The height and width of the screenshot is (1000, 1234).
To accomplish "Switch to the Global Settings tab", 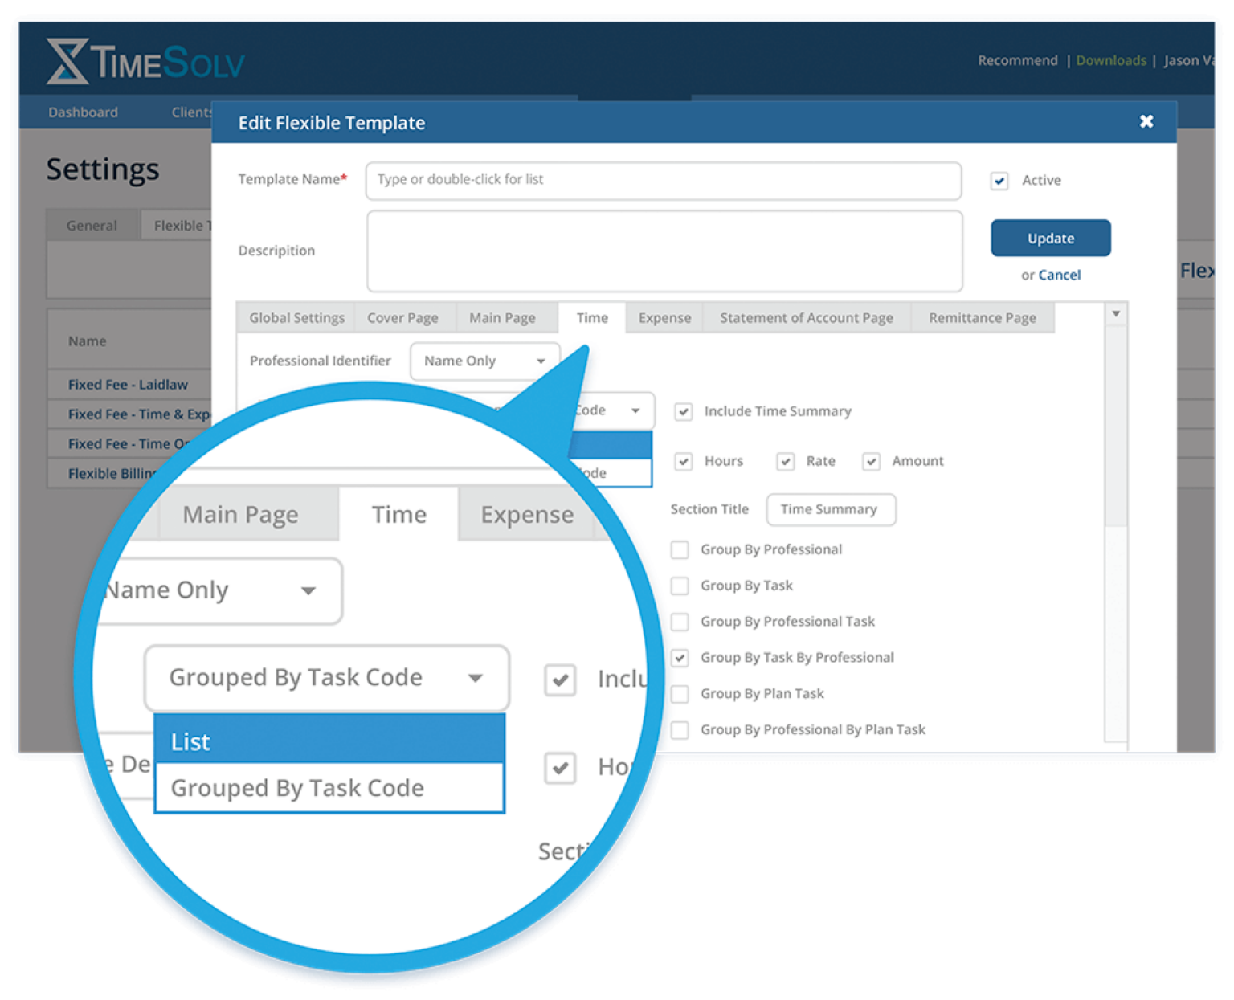I will 296,318.
